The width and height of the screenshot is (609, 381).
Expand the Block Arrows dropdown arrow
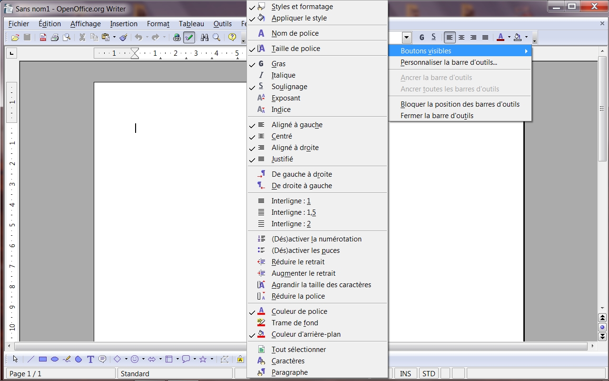pyautogui.click(x=160, y=359)
